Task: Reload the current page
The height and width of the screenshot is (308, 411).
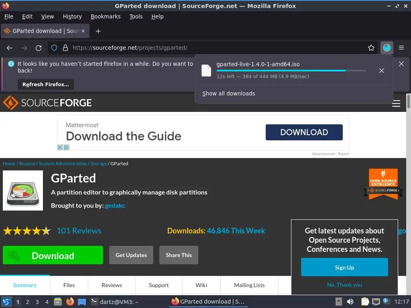Action: [x=39, y=48]
